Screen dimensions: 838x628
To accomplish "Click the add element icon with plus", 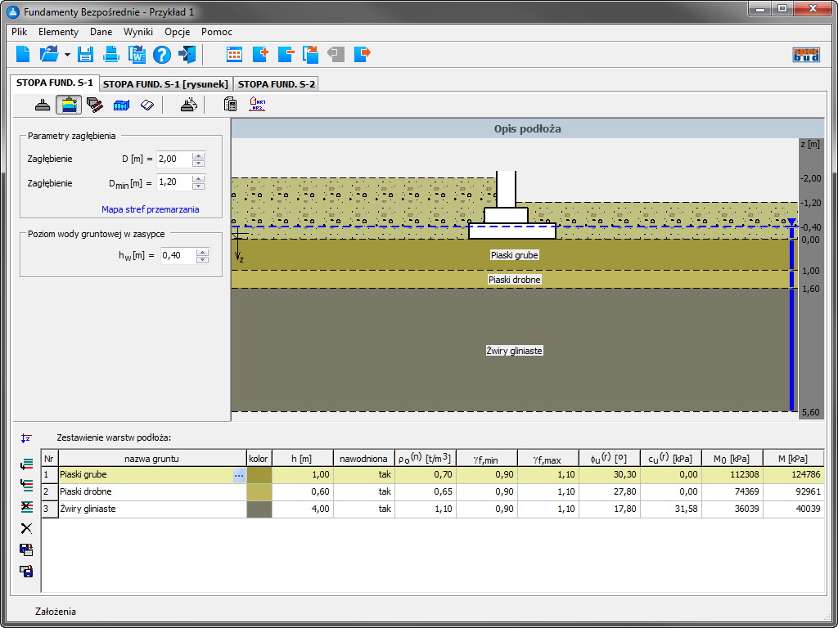I will 260,55.
